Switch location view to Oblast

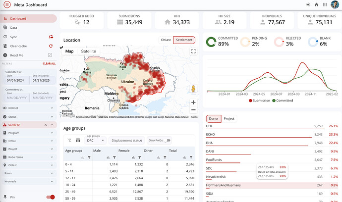(166, 40)
